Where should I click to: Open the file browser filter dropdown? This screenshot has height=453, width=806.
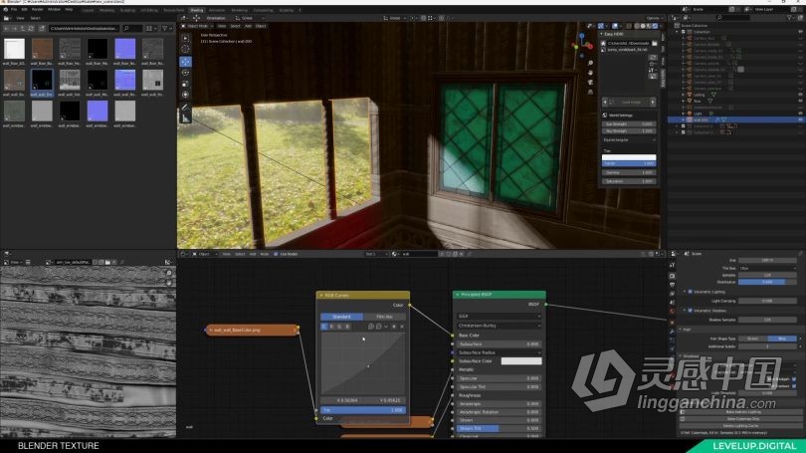tap(167, 28)
